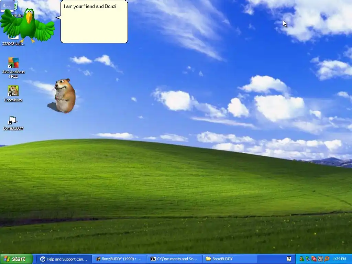Click the question mark help icon on taskbar

click(289, 259)
